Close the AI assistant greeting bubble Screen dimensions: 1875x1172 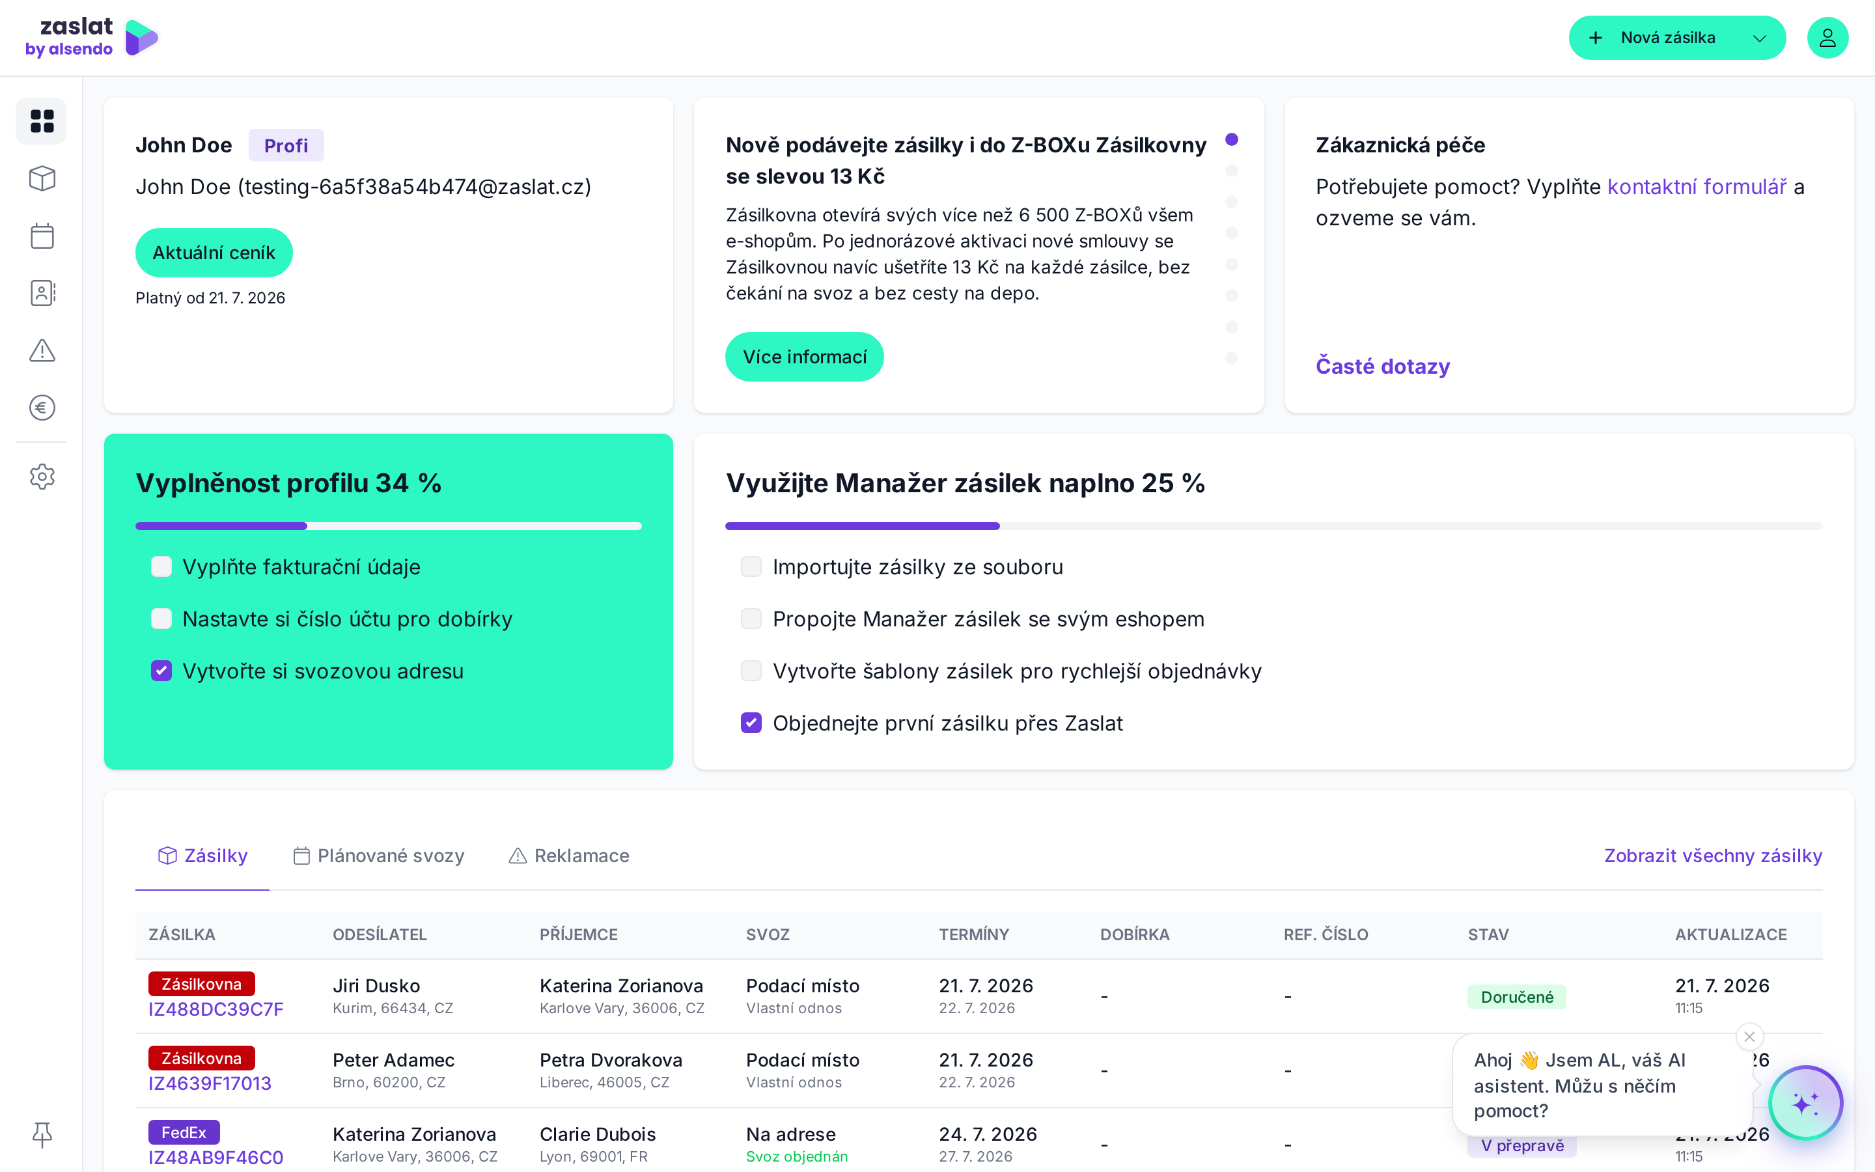[x=1749, y=1037]
